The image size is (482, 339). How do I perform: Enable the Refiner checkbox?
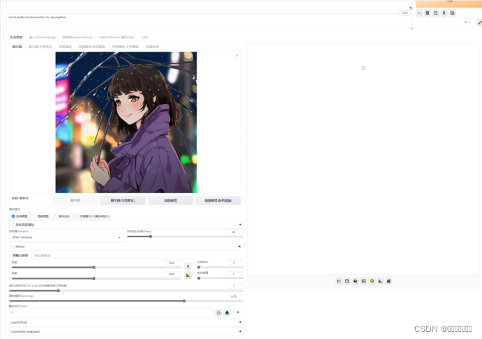[13, 247]
